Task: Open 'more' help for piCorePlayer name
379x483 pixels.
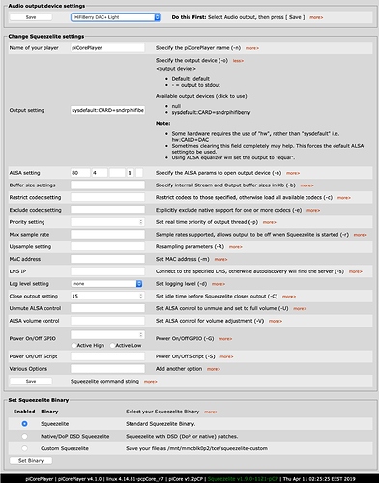Action: click(252, 48)
